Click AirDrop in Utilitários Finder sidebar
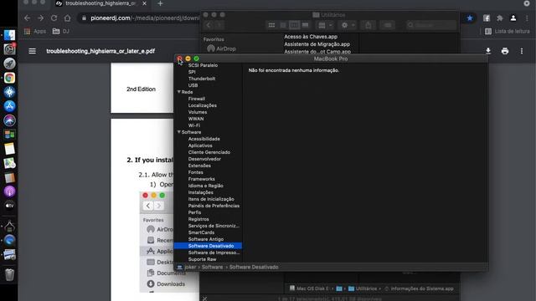Image resolution: width=536 pixels, height=301 pixels. (221, 48)
